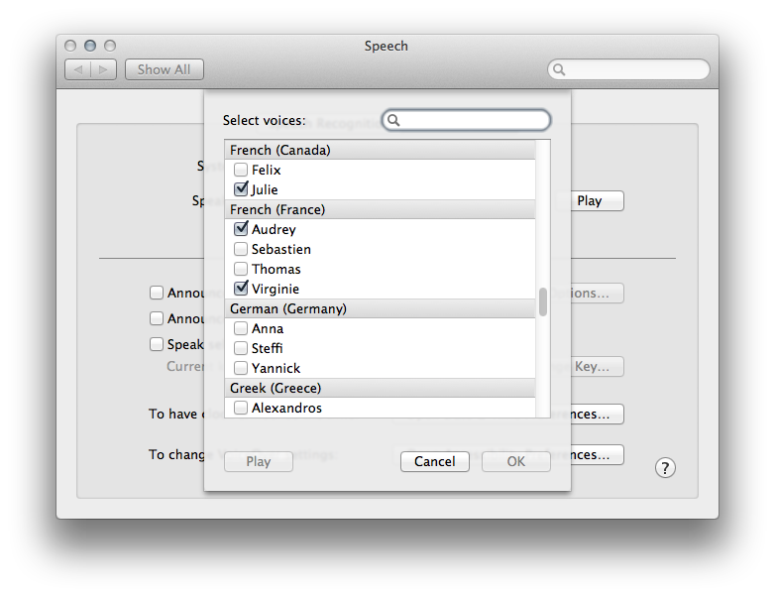
Task: Uncheck the Virginie voice
Action: [241, 289]
